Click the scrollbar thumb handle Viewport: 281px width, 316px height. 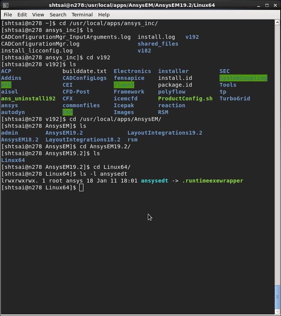click(x=277, y=297)
